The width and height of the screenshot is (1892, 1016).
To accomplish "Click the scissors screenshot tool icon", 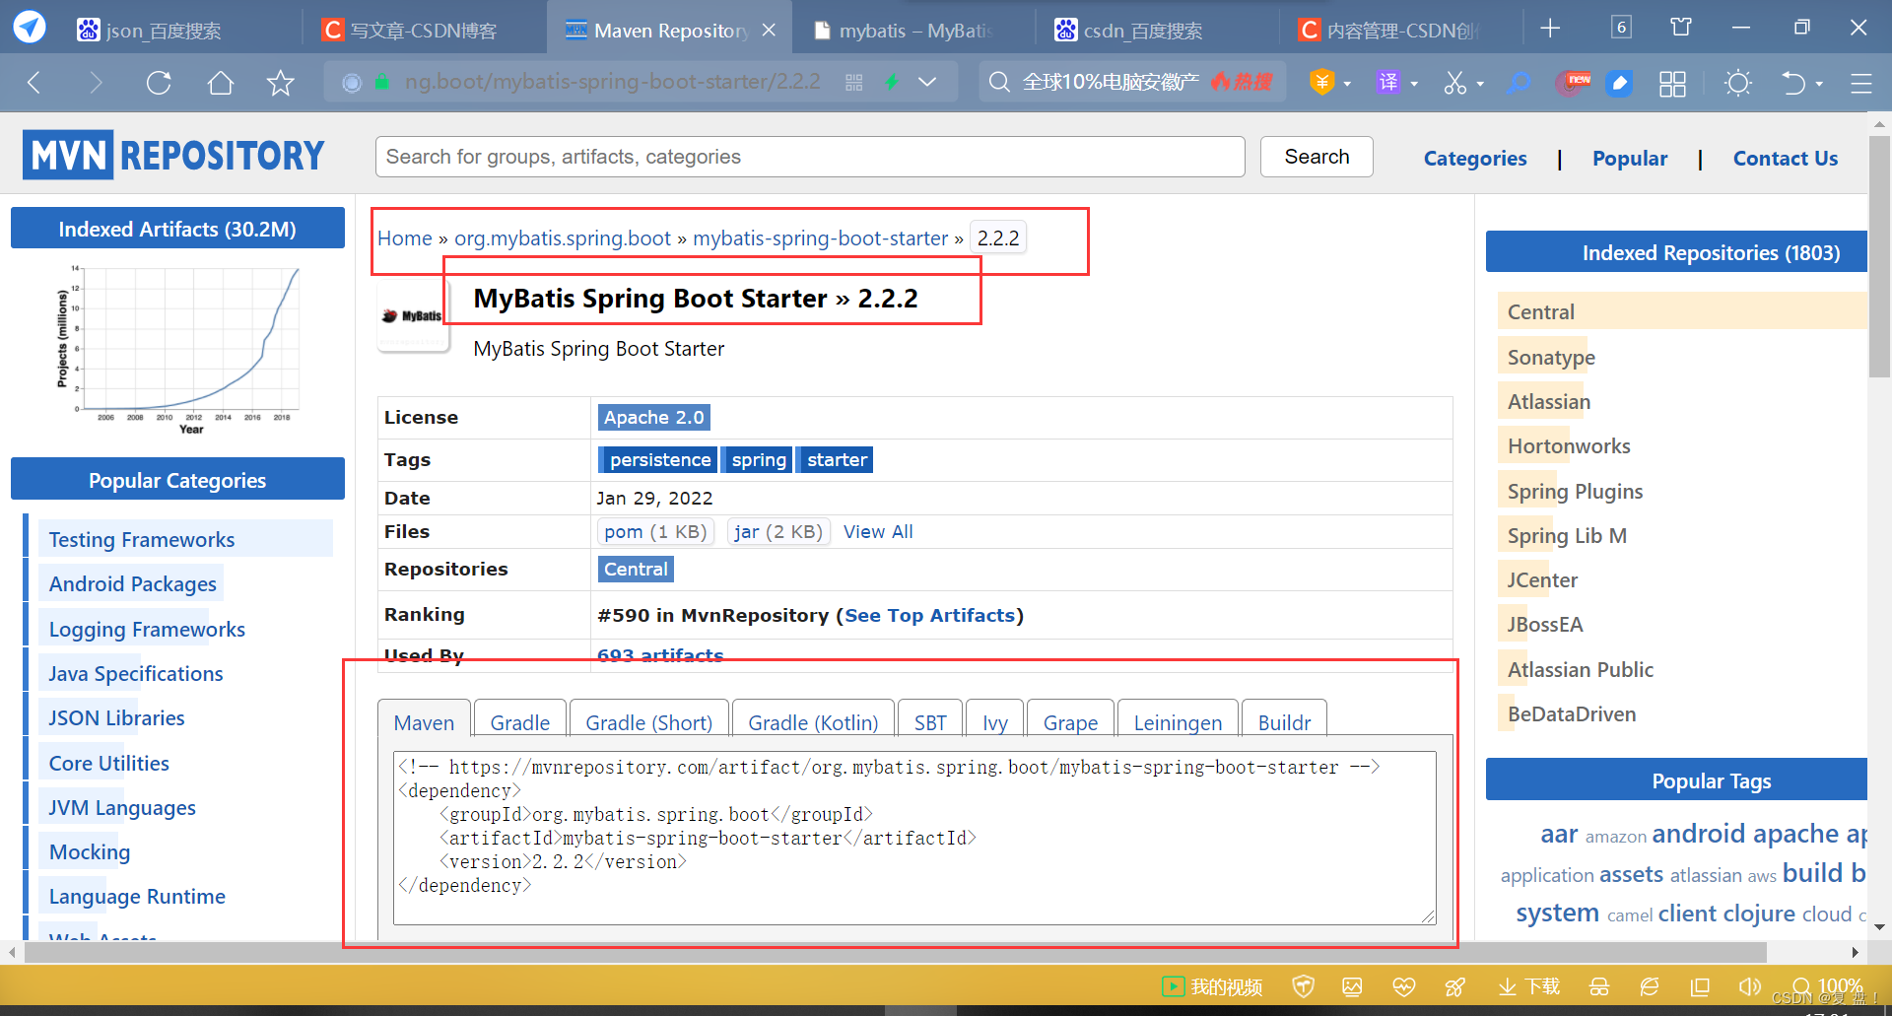I will click(x=1455, y=82).
